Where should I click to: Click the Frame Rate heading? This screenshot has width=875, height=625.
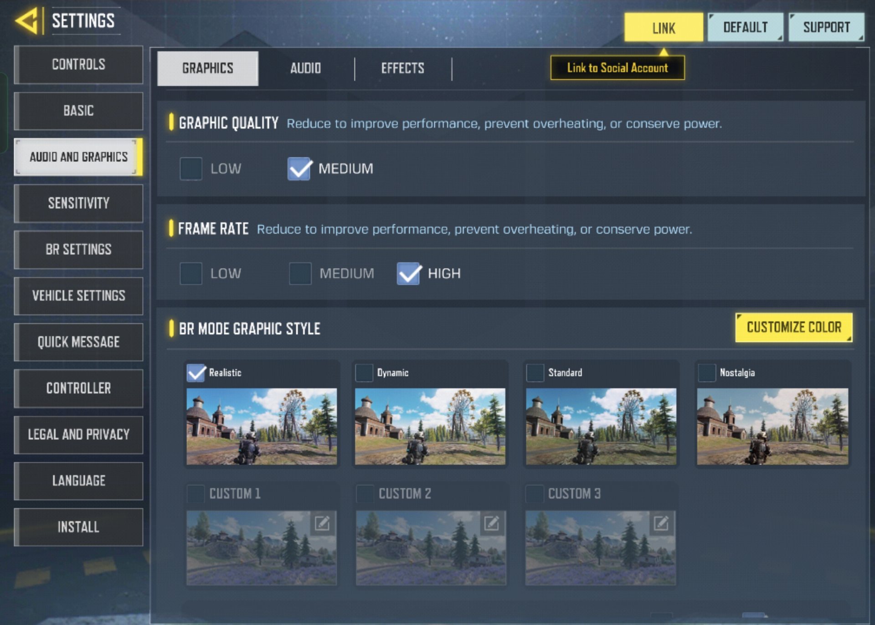213,228
